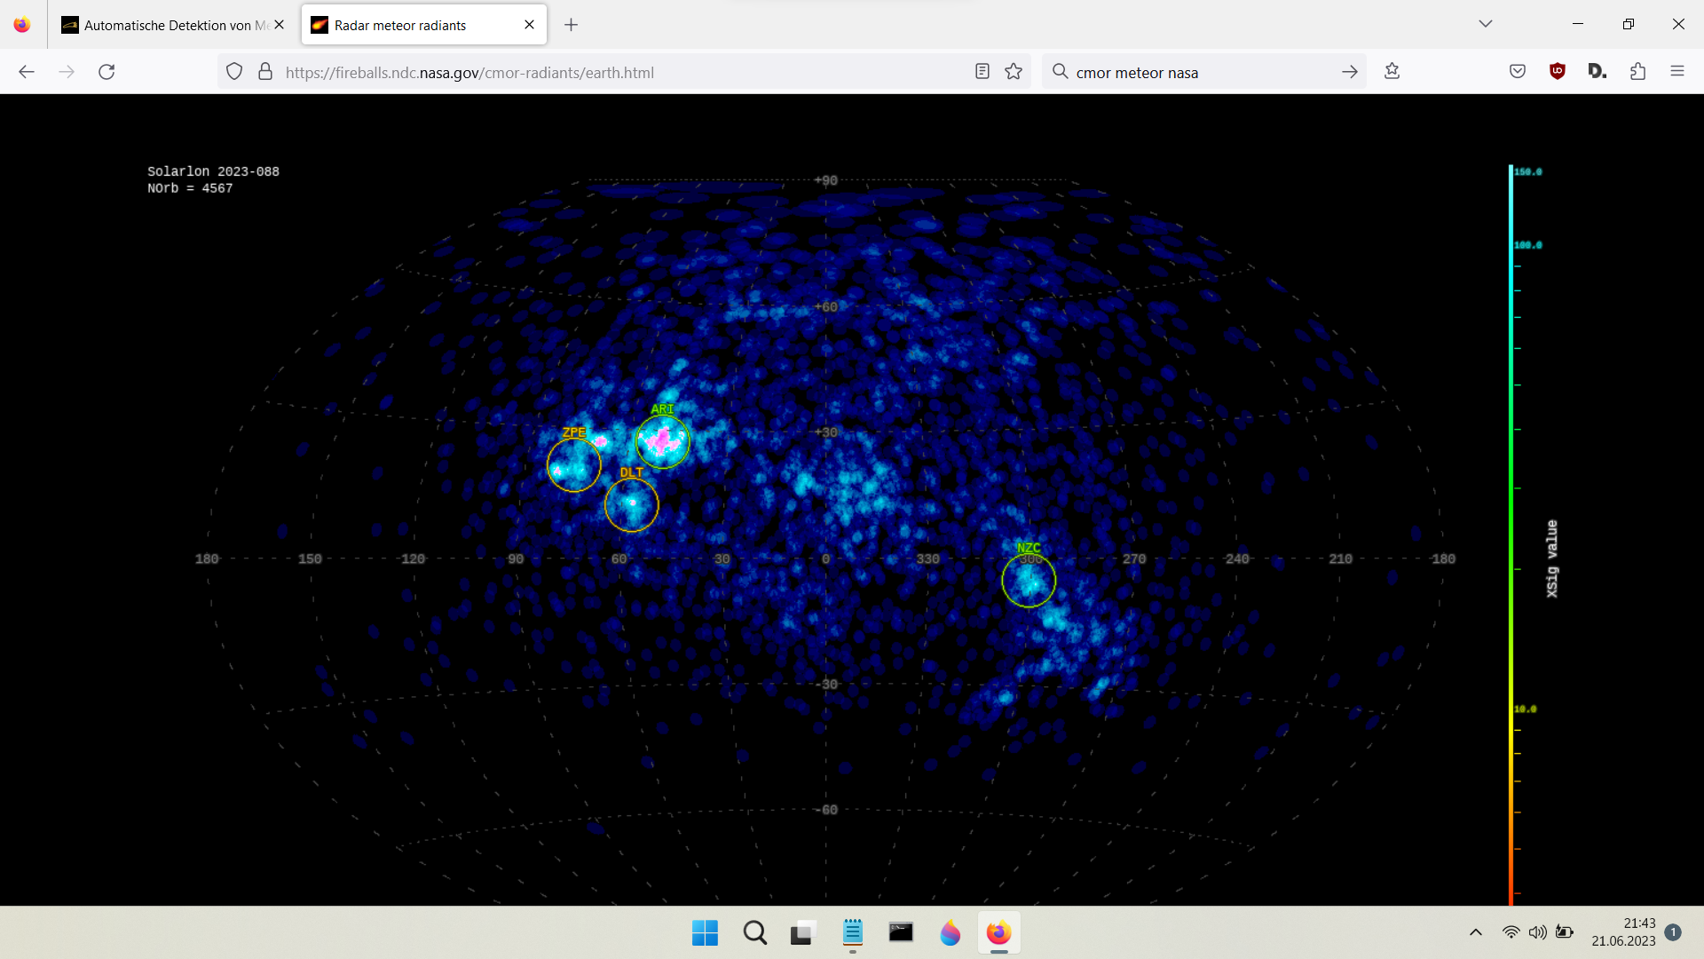
Task: Click the 120 longitude label
Action: tap(414, 559)
